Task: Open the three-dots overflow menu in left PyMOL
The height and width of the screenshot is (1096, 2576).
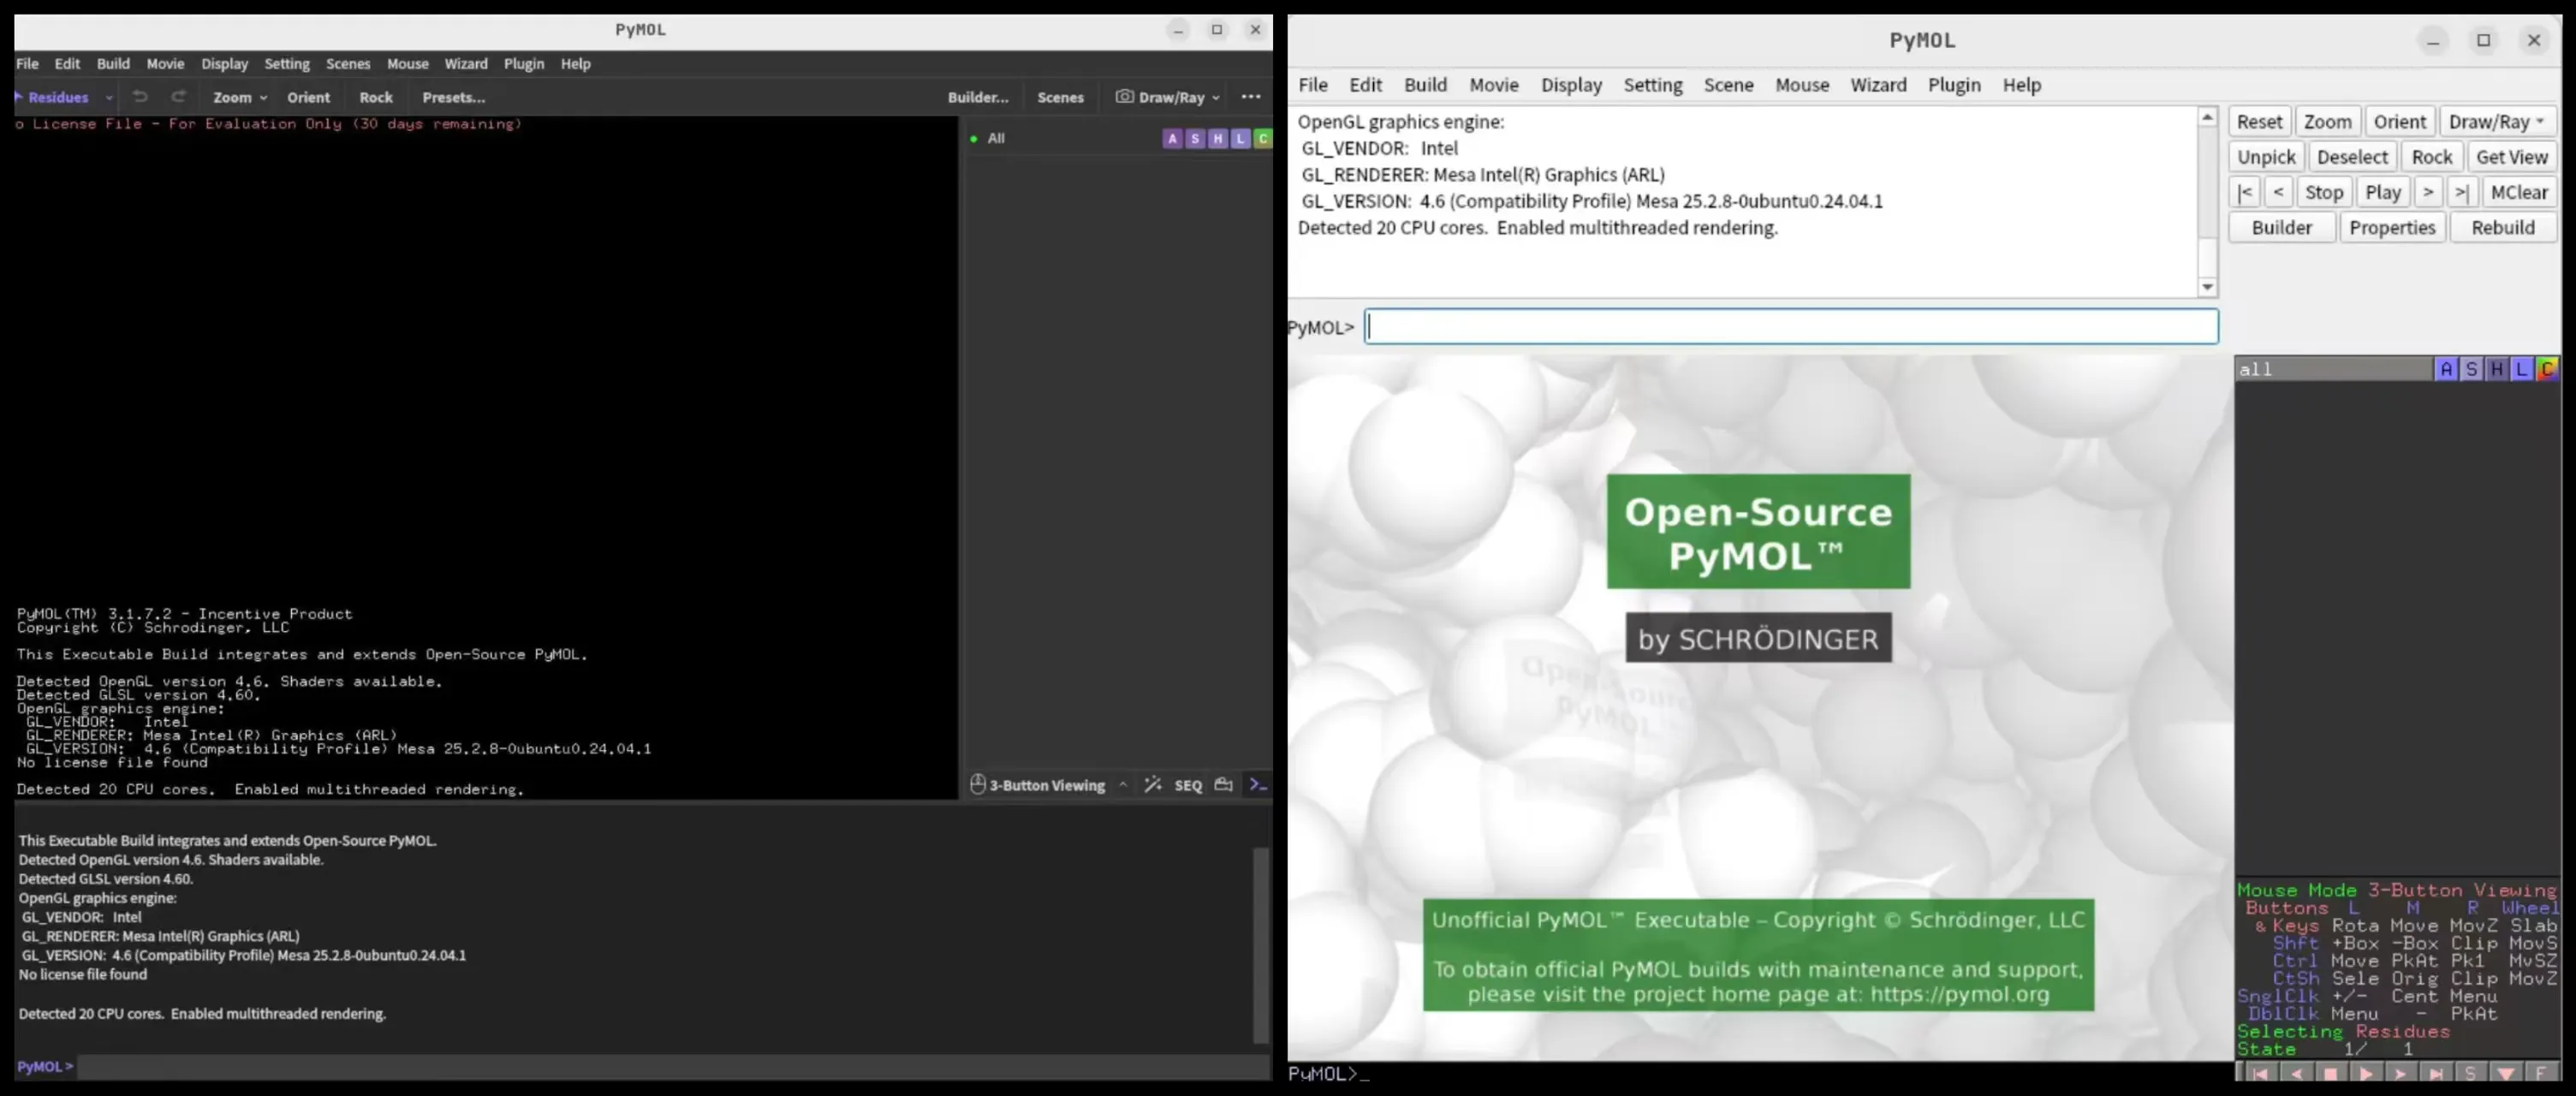Action: [x=1250, y=97]
